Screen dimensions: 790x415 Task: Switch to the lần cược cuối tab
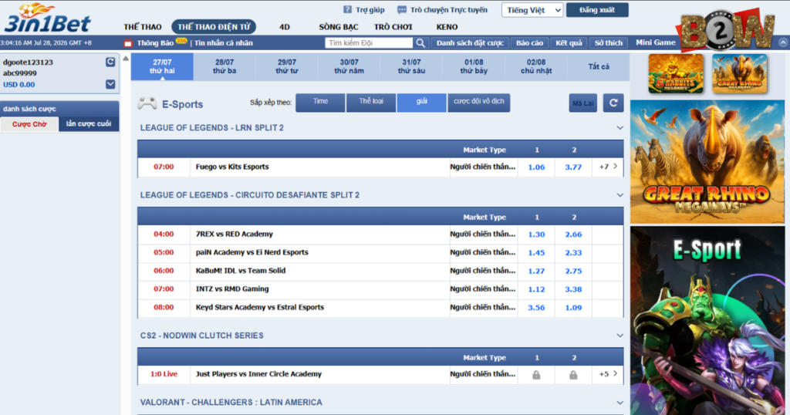tap(89, 124)
